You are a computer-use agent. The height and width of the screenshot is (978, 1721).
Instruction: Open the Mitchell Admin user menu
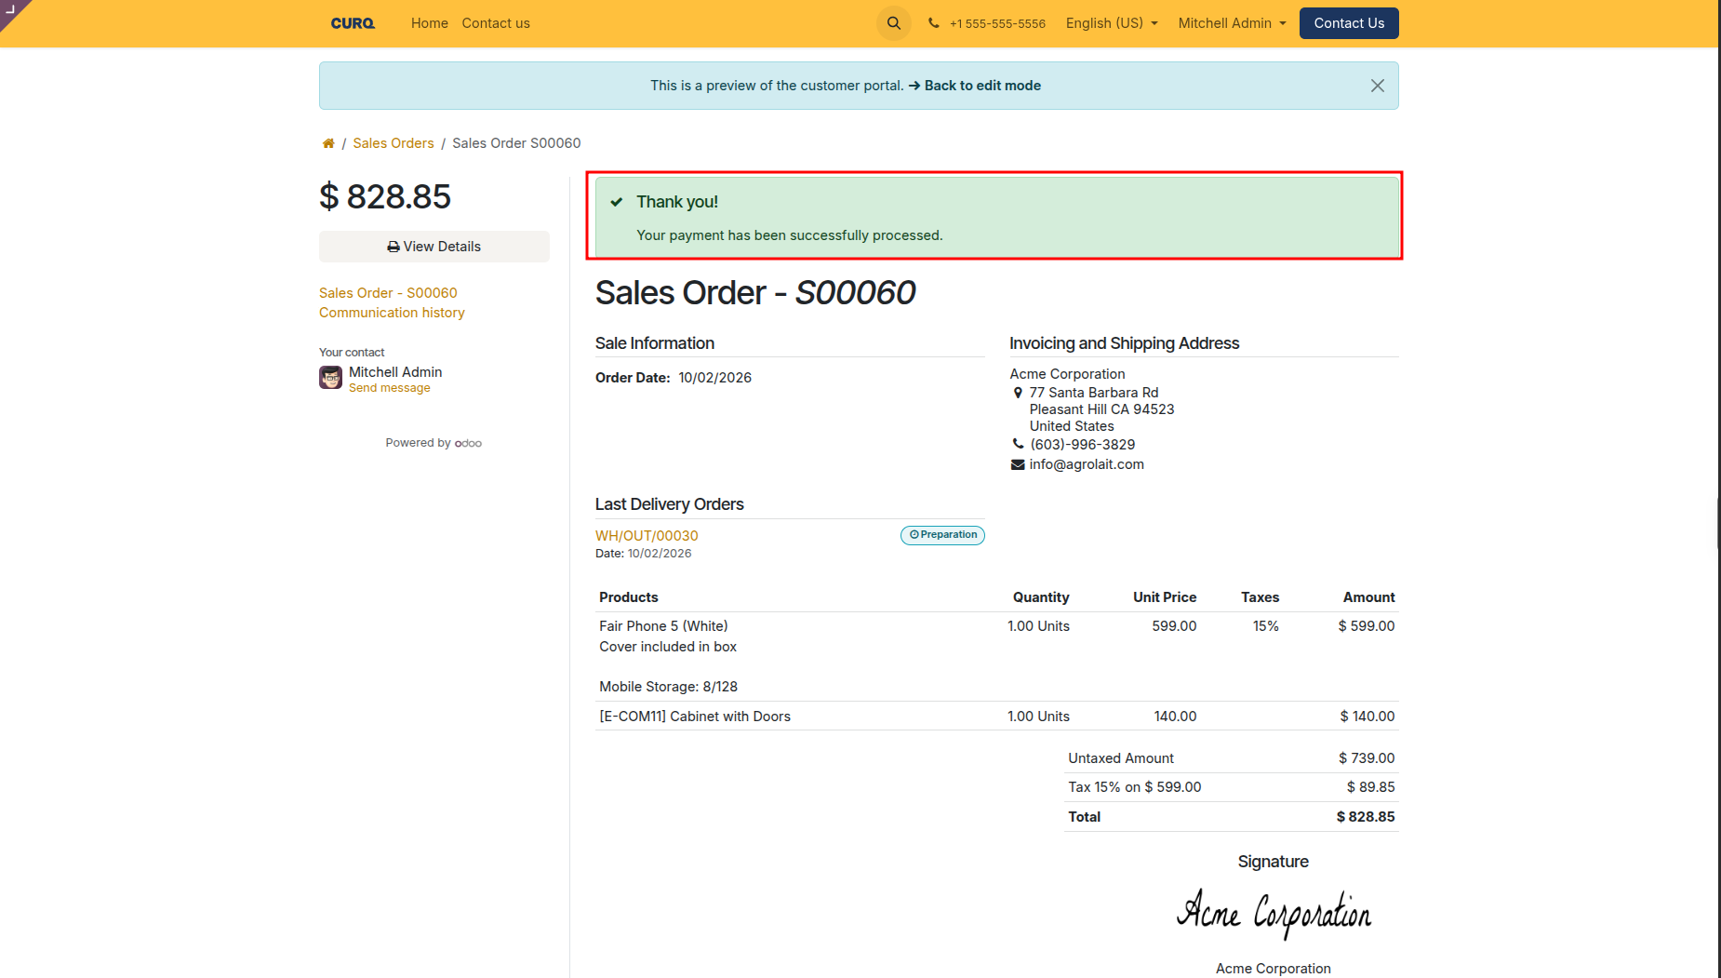click(1232, 23)
